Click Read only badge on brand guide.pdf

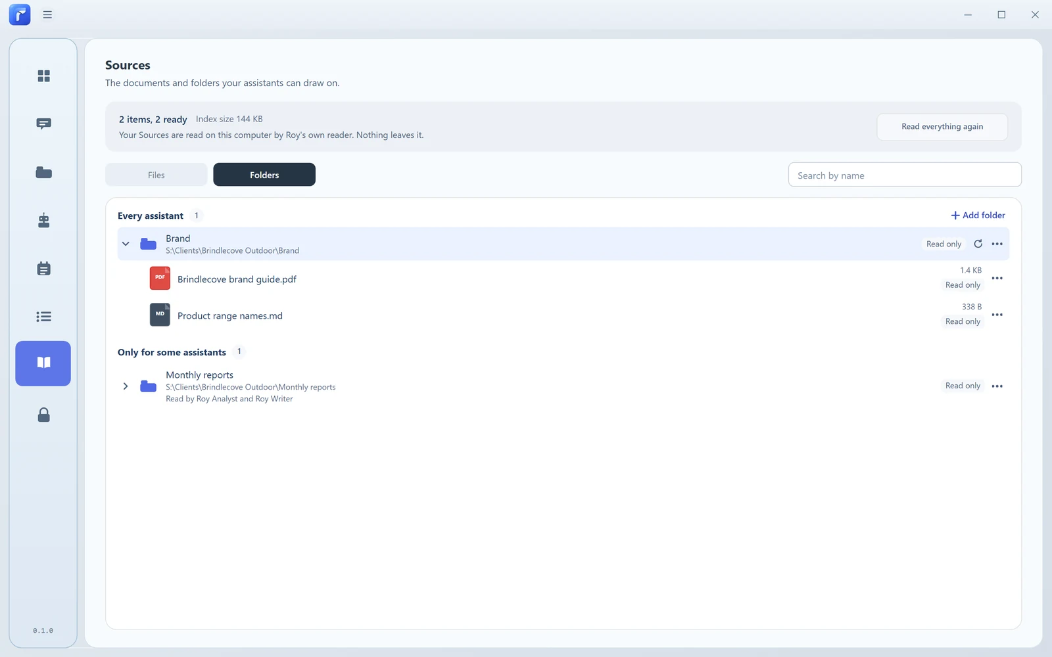(963, 285)
